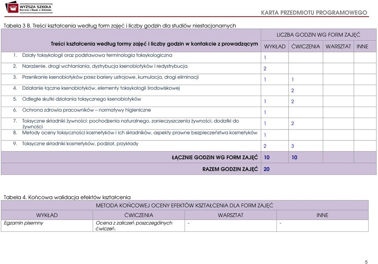The width and height of the screenshot is (378, 264).
Task: Select 'Egzamin pisemny' cell text
Action: click(24, 223)
